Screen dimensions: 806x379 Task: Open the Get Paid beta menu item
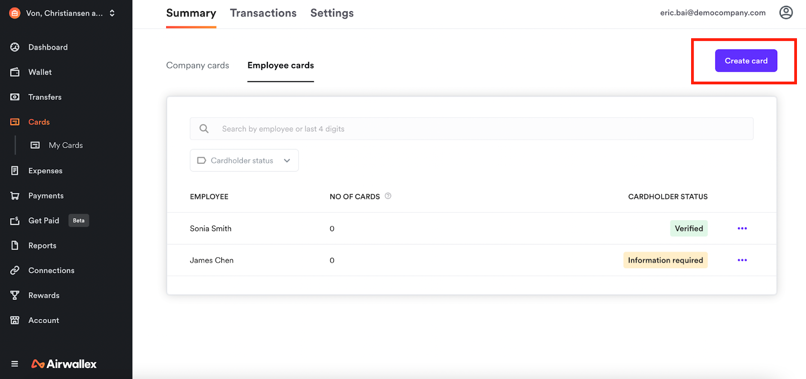pyautogui.click(x=44, y=221)
